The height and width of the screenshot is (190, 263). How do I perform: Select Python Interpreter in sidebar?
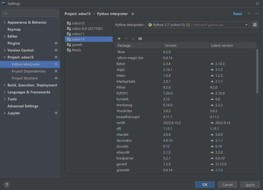30,64
